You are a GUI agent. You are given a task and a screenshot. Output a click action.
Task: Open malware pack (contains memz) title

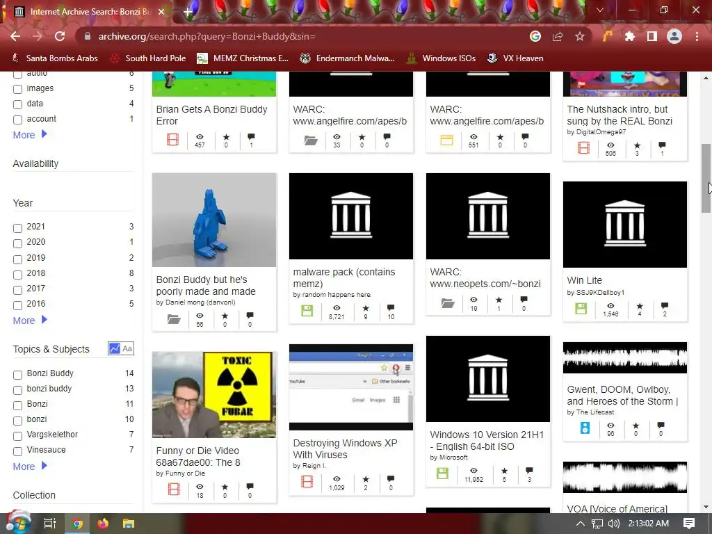[343, 278]
